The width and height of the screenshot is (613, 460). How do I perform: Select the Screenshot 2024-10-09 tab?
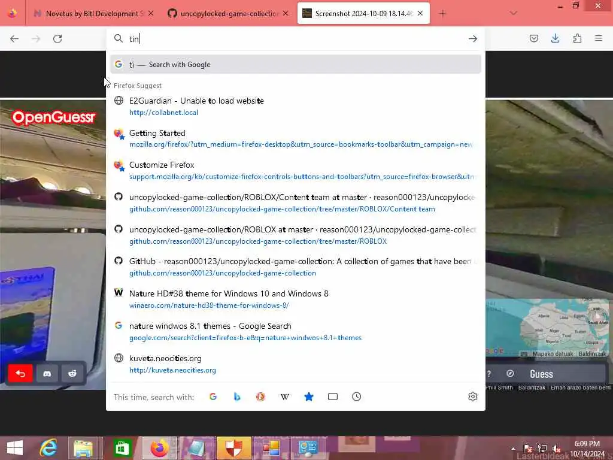coord(363,13)
